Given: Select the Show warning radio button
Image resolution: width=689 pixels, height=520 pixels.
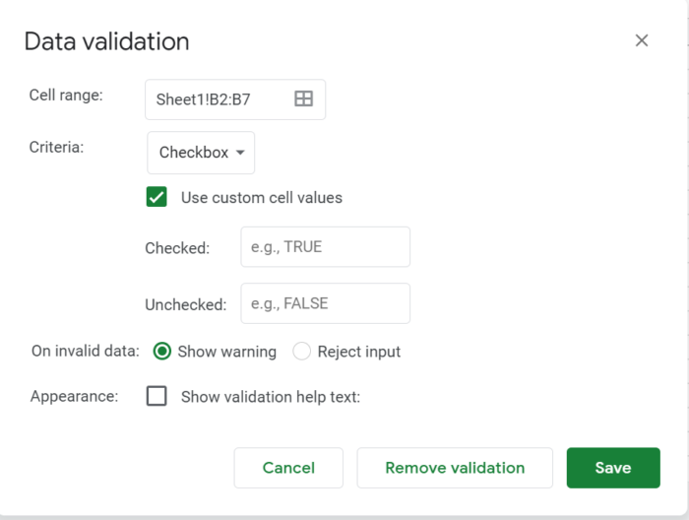Looking at the screenshot, I should click(162, 352).
